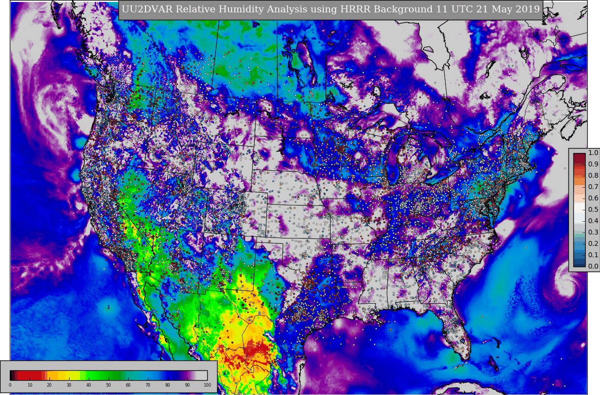Click the '50' tick label on humidity colorbar
This screenshot has width=600, height=395.
(108, 385)
